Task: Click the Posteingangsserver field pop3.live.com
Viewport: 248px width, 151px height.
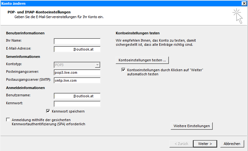Action: [77, 72]
